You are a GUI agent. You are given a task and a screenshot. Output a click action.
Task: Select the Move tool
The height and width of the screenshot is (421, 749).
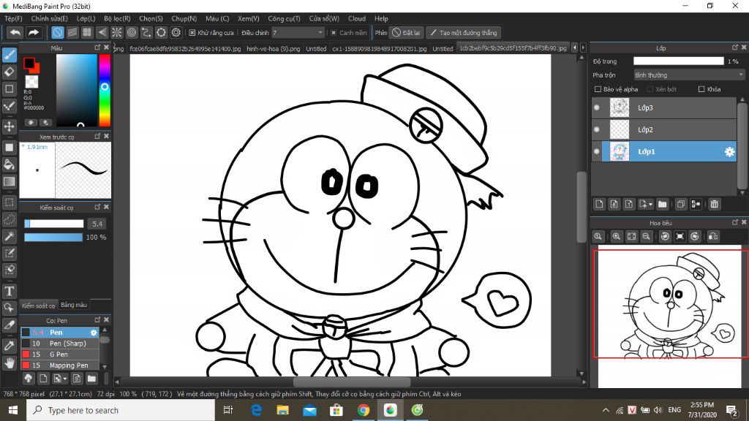9,126
